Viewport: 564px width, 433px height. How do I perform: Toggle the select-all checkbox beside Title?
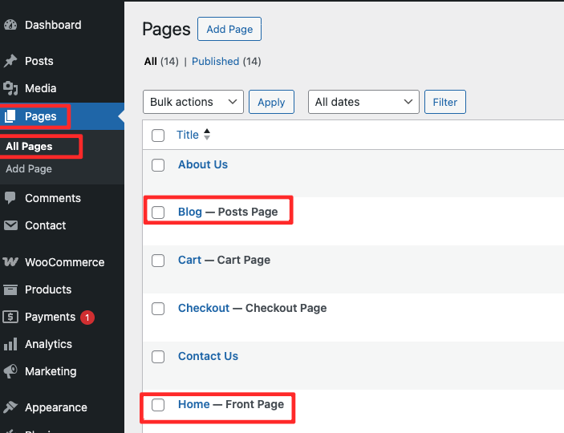click(158, 136)
